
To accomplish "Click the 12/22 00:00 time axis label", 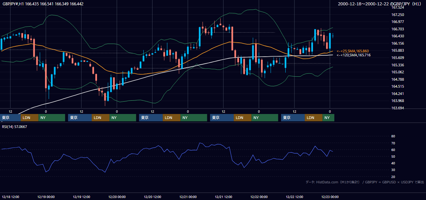I will [259, 197].
